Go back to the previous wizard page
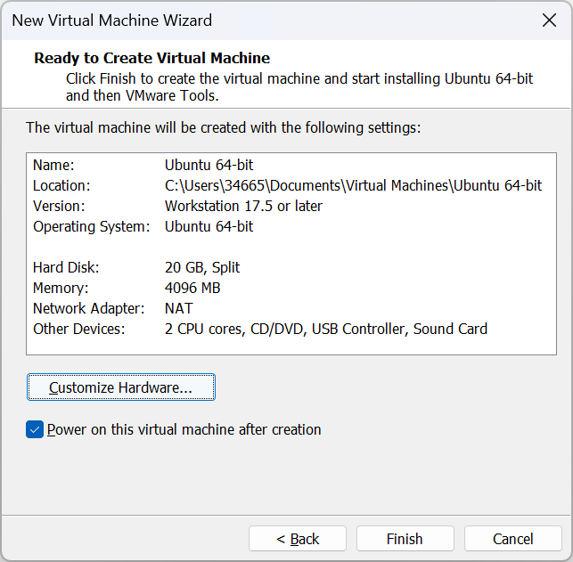573x562 pixels. click(x=297, y=538)
